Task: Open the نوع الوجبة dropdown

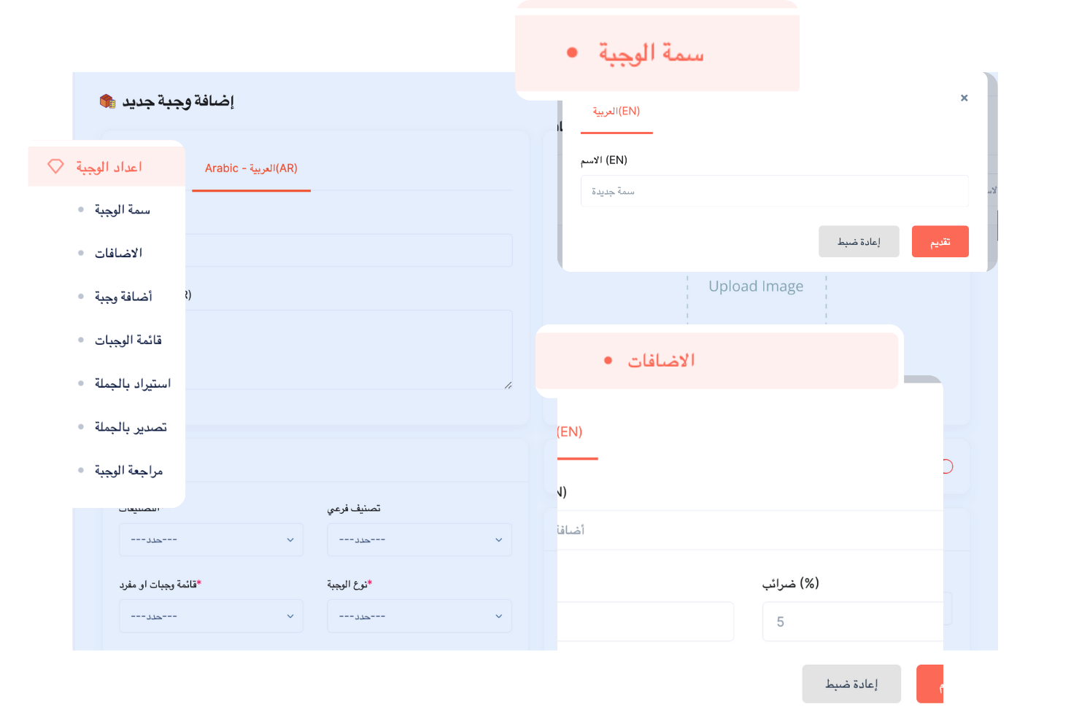Action: [x=419, y=617]
